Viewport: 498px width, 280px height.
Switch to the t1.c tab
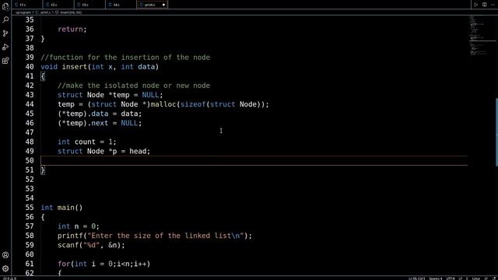pos(27,5)
